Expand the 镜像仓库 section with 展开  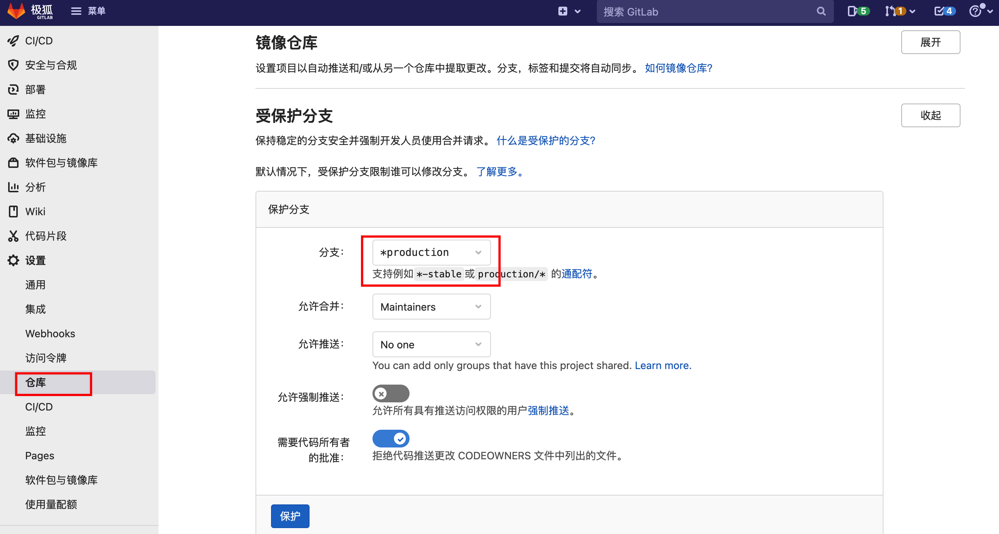coord(930,42)
